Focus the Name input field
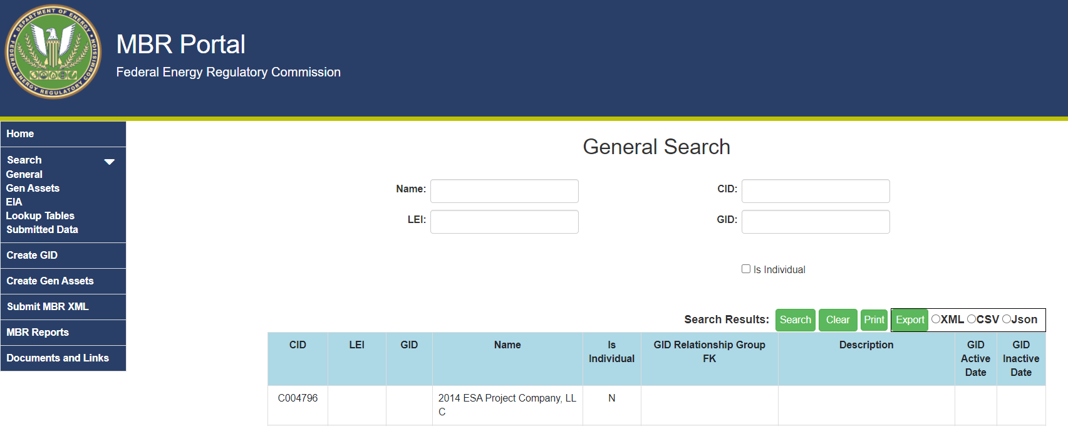Image resolution: width=1068 pixels, height=426 pixels. click(x=504, y=191)
